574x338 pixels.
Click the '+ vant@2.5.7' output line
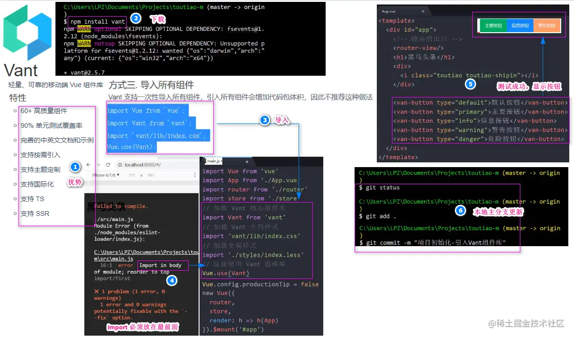click(84, 72)
